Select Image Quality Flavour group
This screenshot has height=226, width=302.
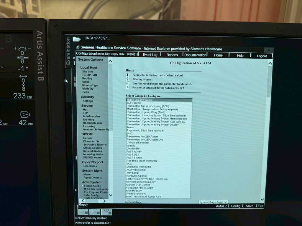[159, 100]
